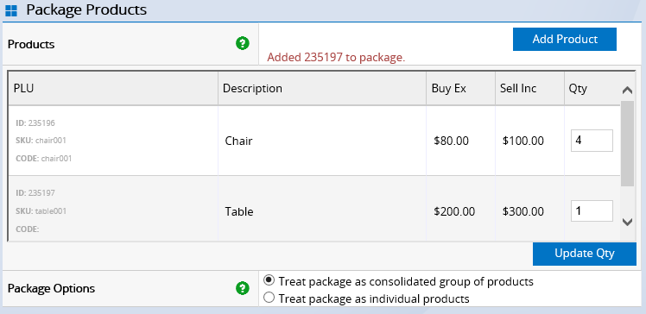Click the Sell Inc column header
The width and height of the screenshot is (646, 314).
coord(529,89)
